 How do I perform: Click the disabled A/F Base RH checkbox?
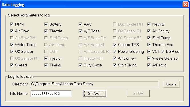(80, 38)
